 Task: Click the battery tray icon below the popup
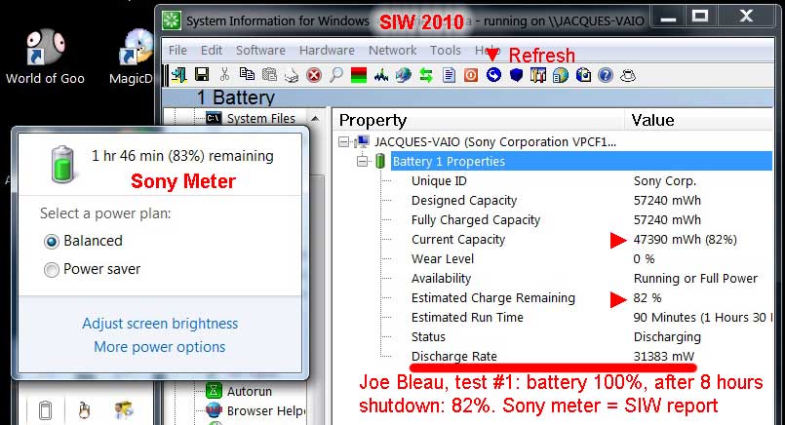click(x=45, y=410)
